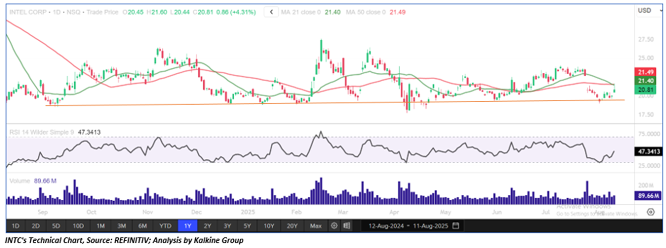Select the highlighted 1Y range
The width and height of the screenshot is (666, 248).
187,226
